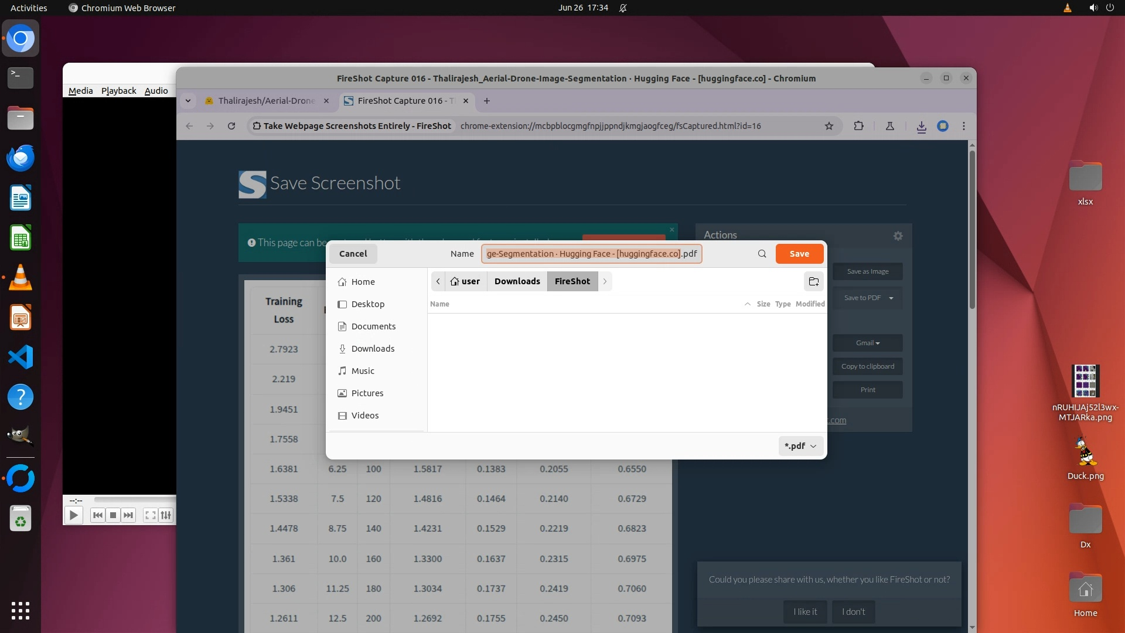Click the create new folder icon
The image size is (1125, 633).
pyautogui.click(x=813, y=281)
